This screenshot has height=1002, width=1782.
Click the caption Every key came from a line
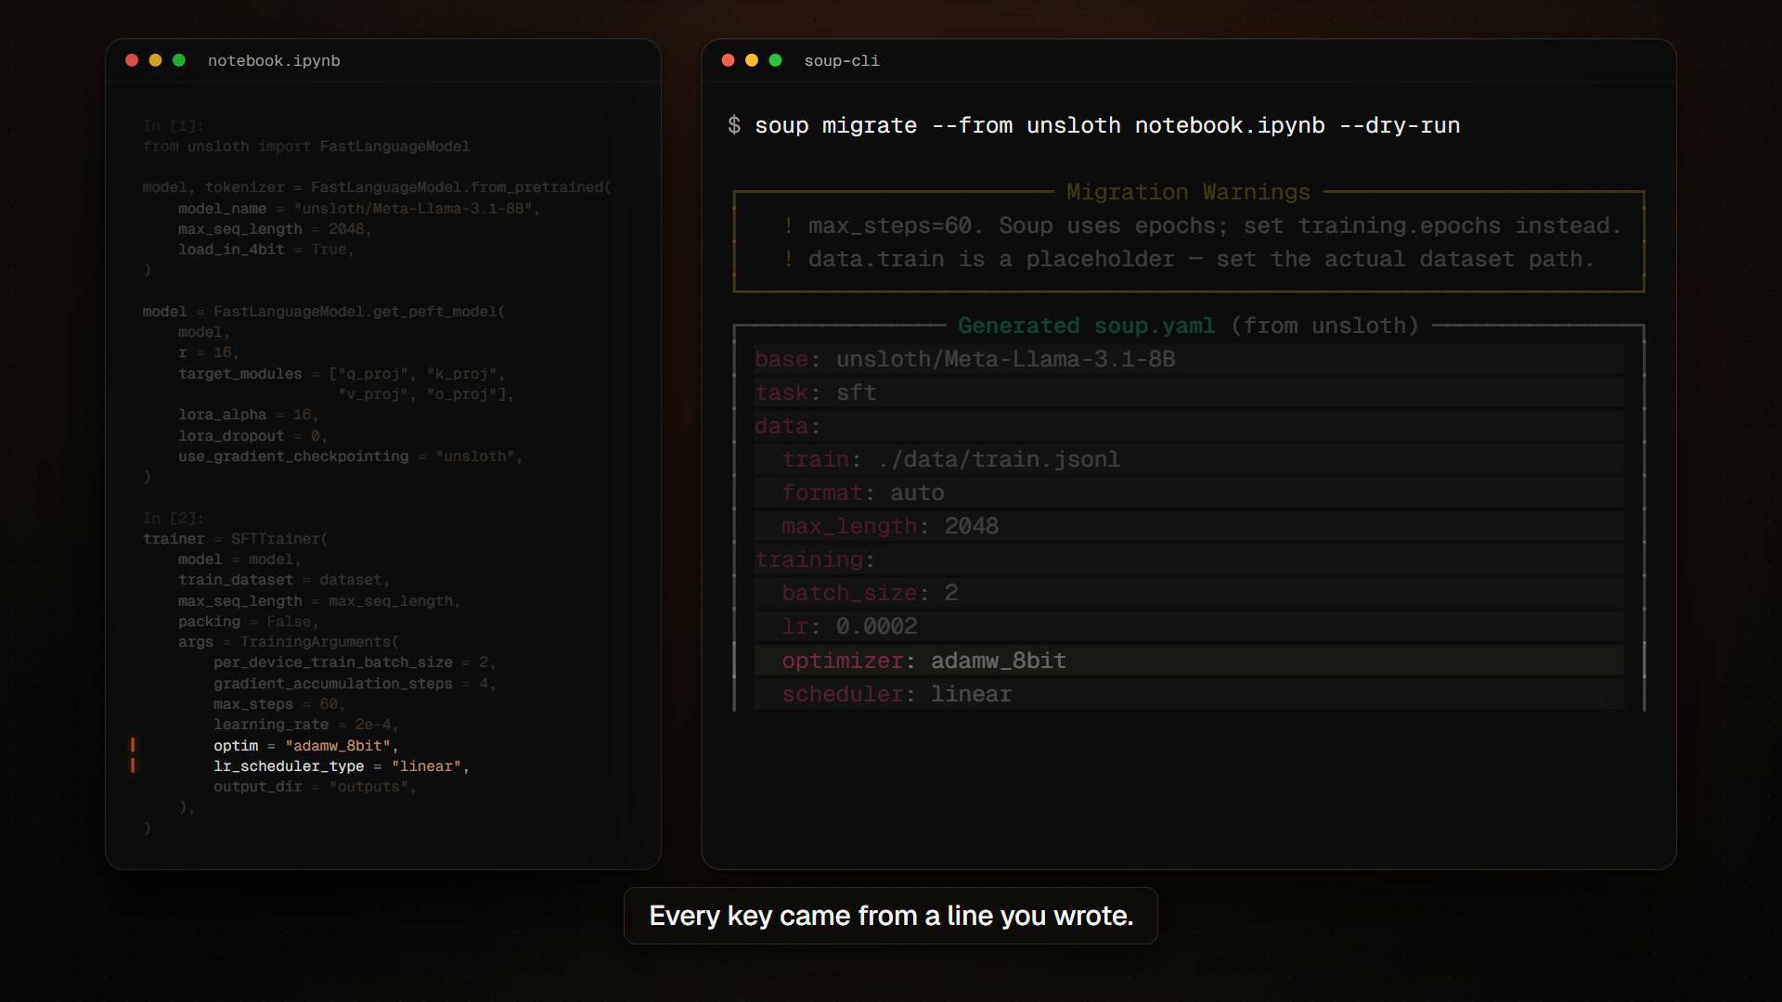tap(891, 916)
